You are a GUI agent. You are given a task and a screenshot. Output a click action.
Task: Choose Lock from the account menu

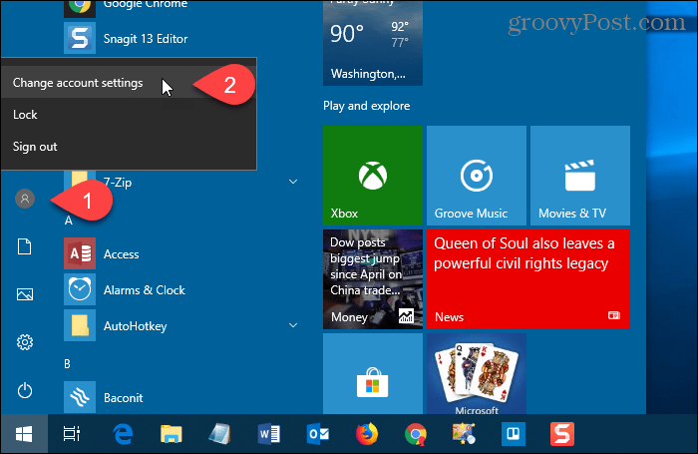pyautogui.click(x=129, y=115)
